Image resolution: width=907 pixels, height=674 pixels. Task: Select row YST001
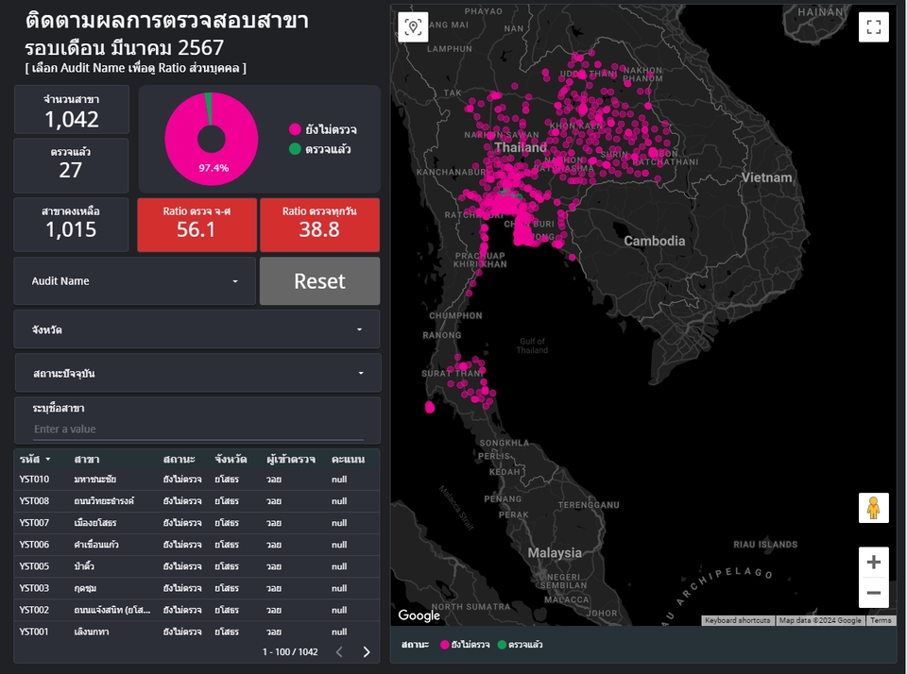(197, 632)
